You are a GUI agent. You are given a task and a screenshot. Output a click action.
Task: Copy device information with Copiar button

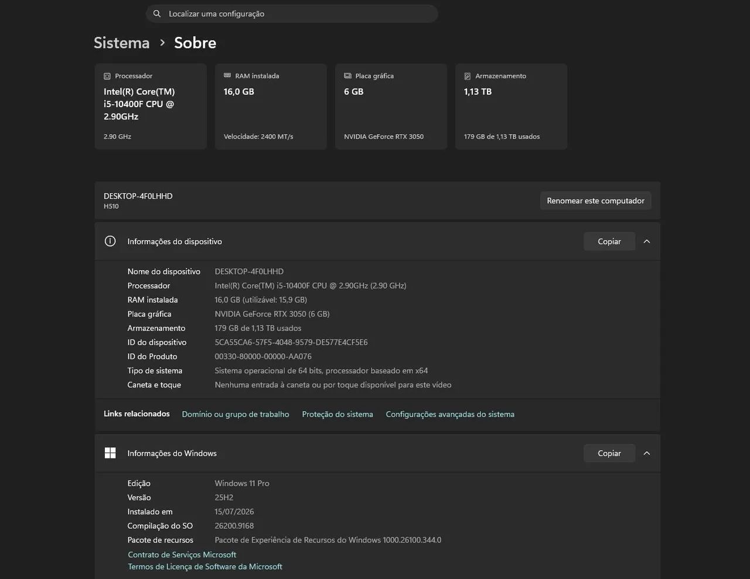click(609, 241)
